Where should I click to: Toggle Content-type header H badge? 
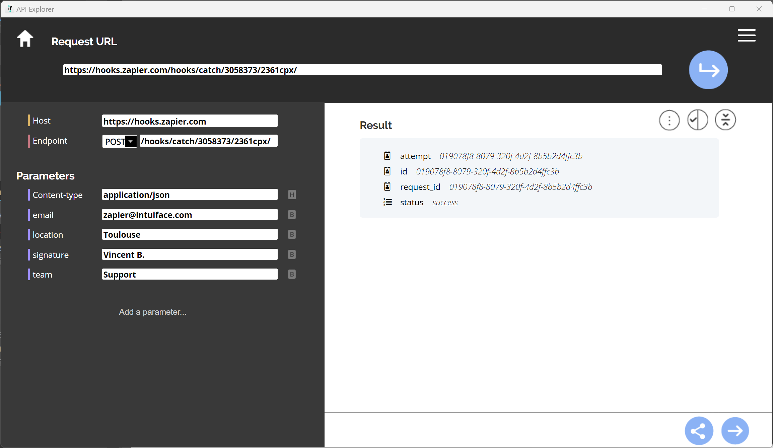[292, 195]
